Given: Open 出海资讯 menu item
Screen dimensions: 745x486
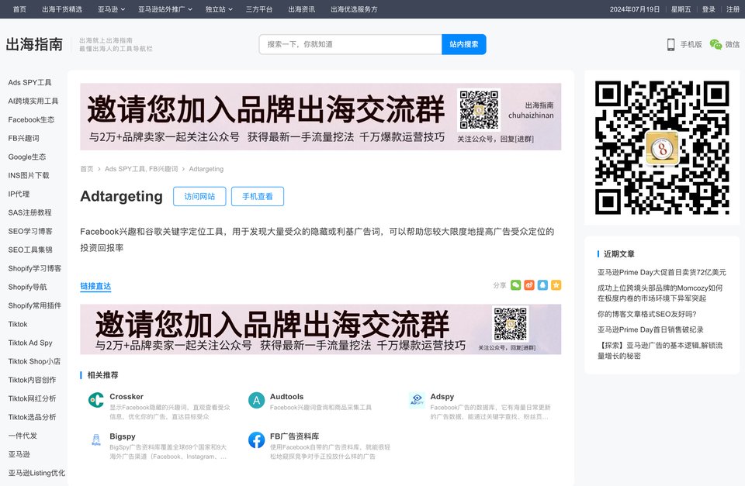Looking at the screenshot, I should (301, 9).
